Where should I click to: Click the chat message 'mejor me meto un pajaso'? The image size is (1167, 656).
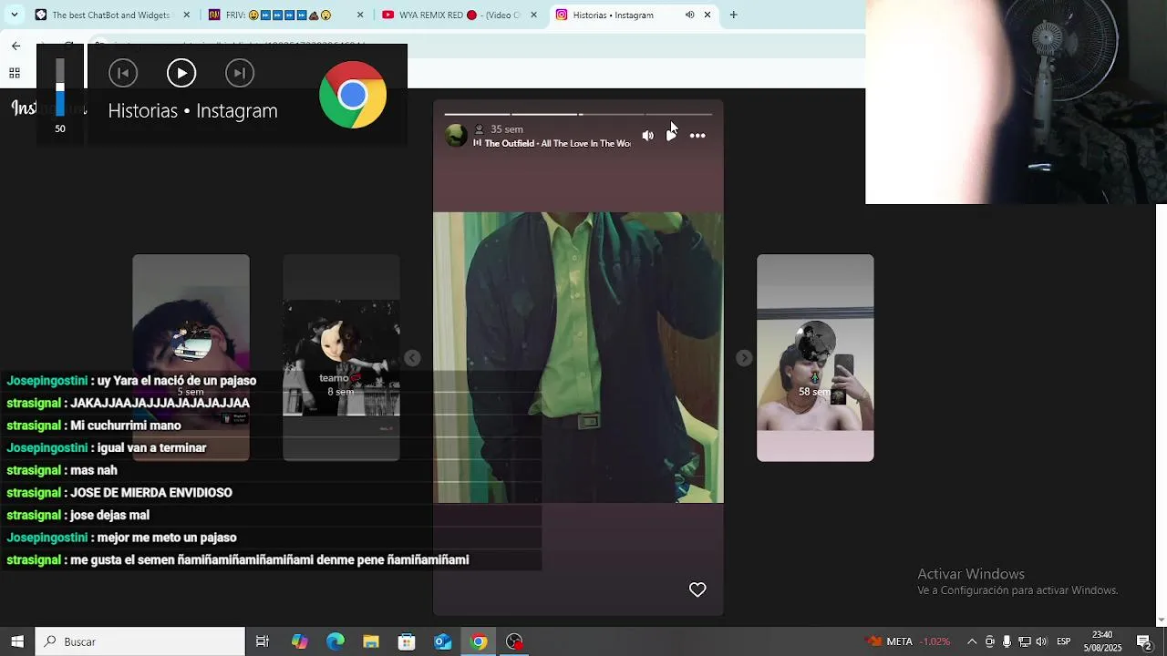[x=166, y=538]
